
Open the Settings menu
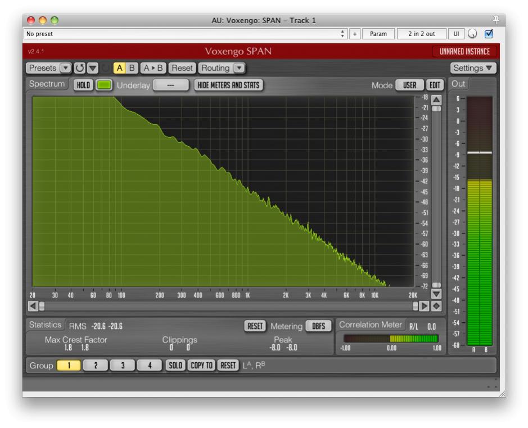point(473,68)
